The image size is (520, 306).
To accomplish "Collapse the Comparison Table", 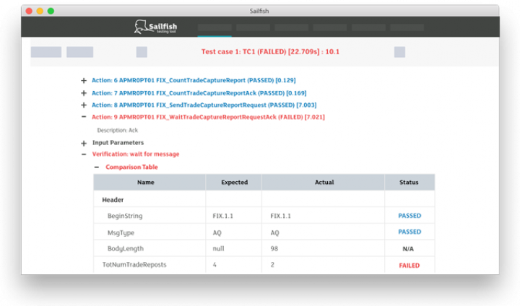I will point(97,167).
